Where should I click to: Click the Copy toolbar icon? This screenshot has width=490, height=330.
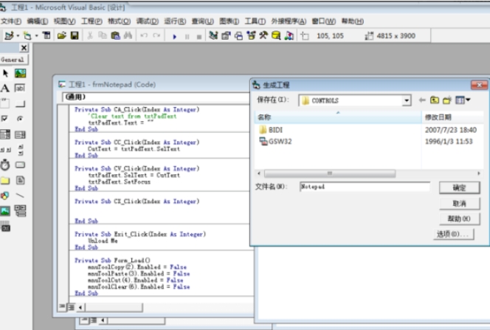tap(102, 35)
